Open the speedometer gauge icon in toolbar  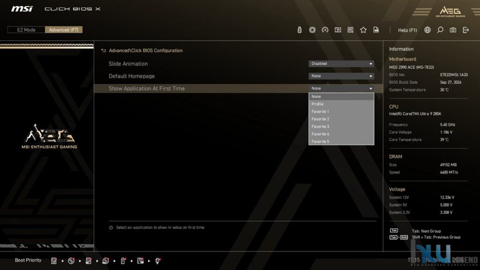coord(325,30)
